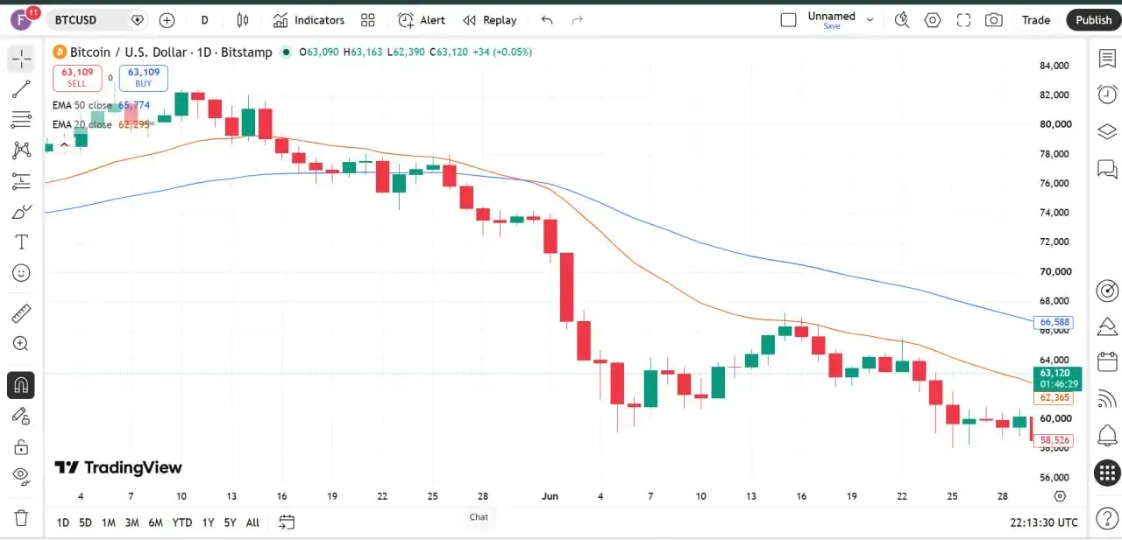Open the notifications bell icon

[1107, 434]
